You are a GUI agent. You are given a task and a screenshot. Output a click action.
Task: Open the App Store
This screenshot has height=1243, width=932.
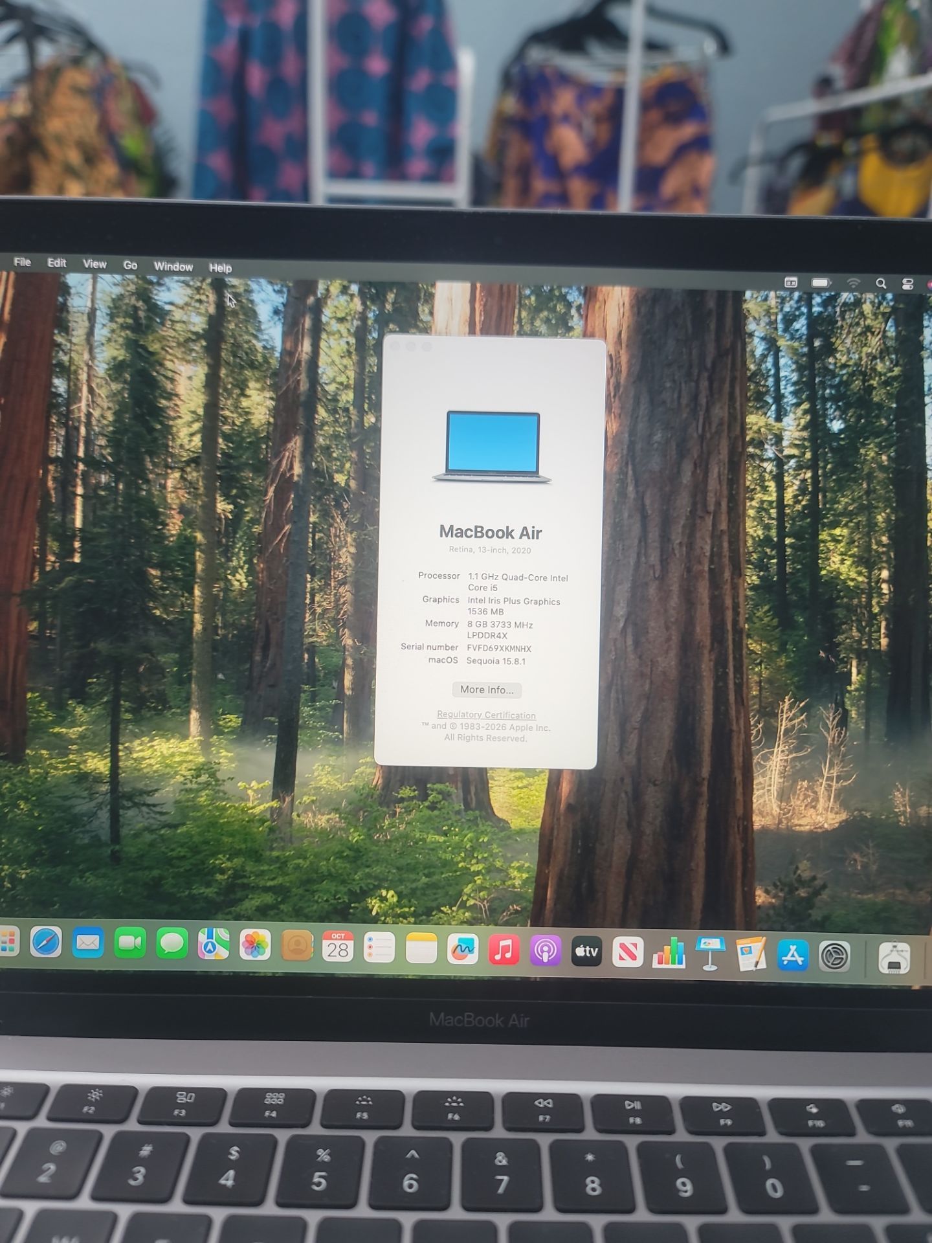tap(793, 955)
